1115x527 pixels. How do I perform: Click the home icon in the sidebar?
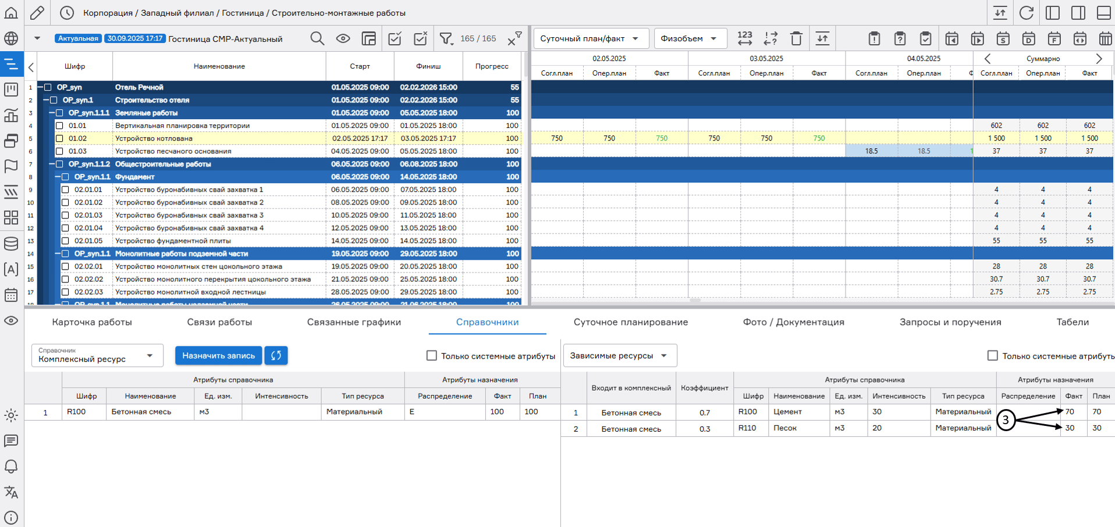pyautogui.click(x=11, y=12)
